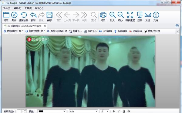Flip horizontally with 水平翻转
182x113 pixels.
(105, 31)
